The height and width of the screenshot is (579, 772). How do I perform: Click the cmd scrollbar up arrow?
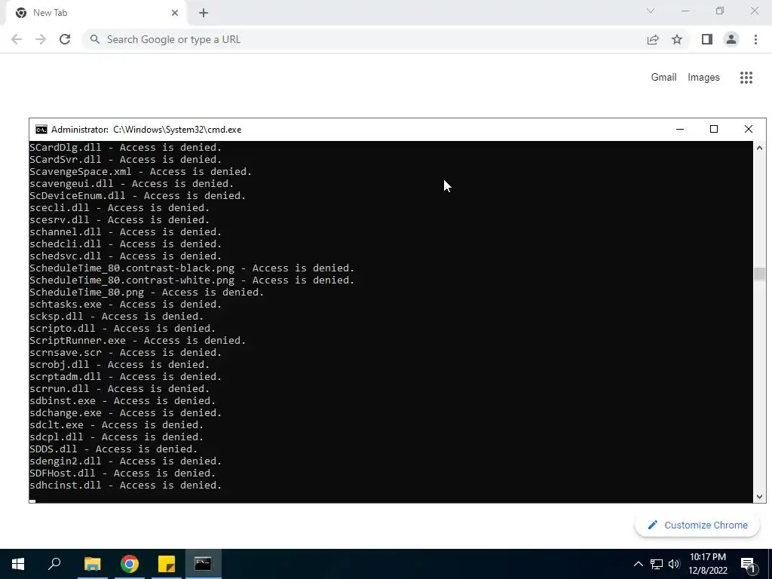(x=759, y=148)
